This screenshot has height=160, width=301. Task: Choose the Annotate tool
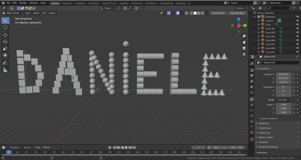pos(5,63)
